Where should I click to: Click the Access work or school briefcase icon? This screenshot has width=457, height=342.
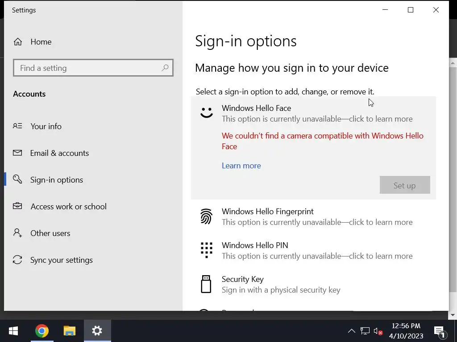tap(17, 206)
